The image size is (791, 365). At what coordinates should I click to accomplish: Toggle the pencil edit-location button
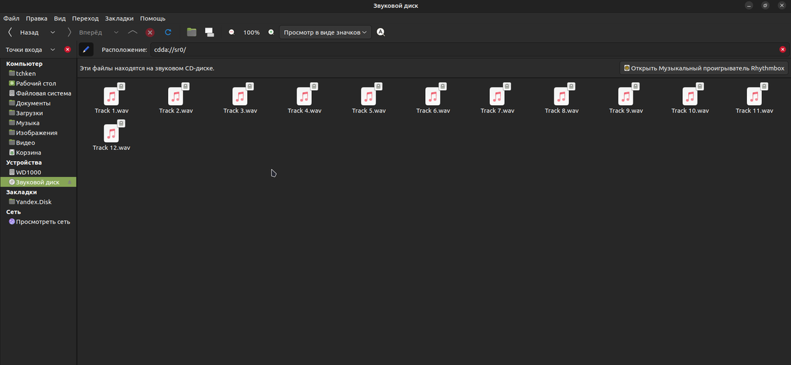pyautogui.click(x=86, y=49)
